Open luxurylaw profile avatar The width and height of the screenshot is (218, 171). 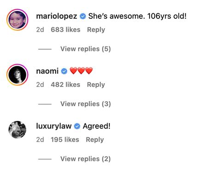click(x=17, y=130)
